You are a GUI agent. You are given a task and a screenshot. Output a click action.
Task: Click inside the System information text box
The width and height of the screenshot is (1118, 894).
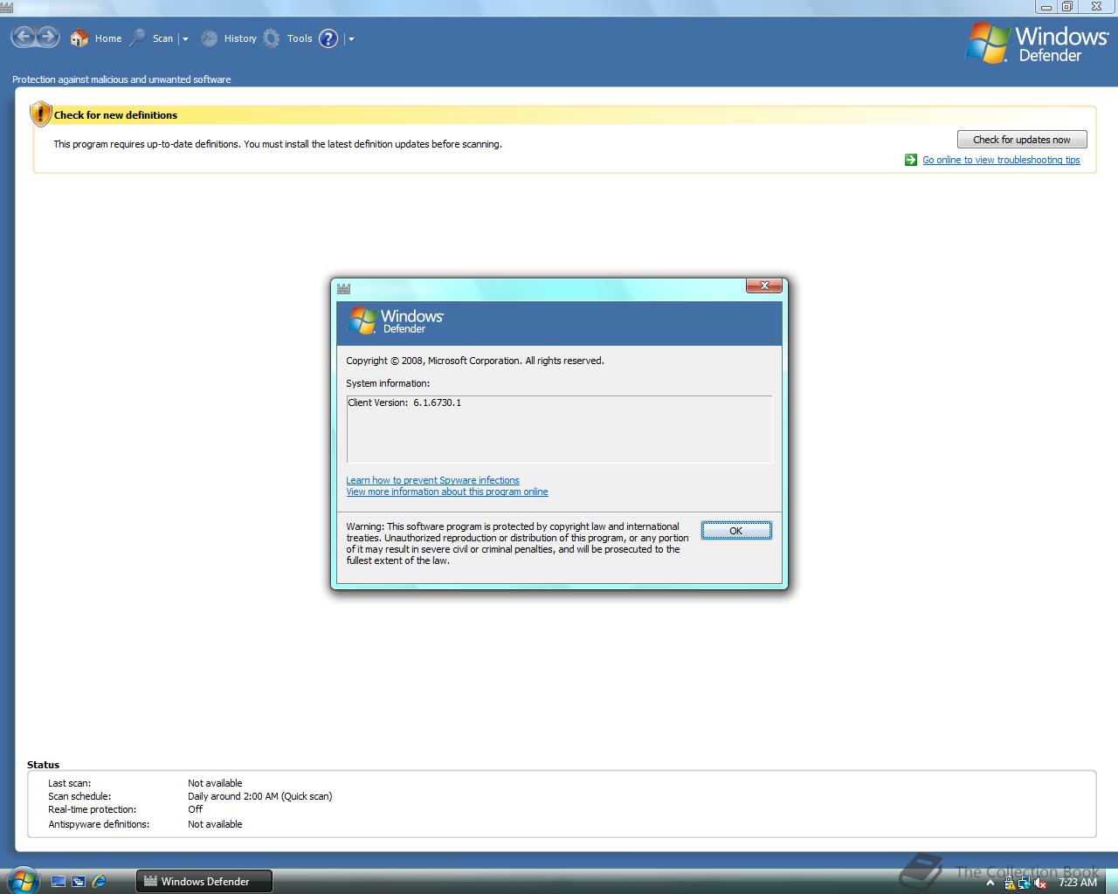tap(559, 429)
